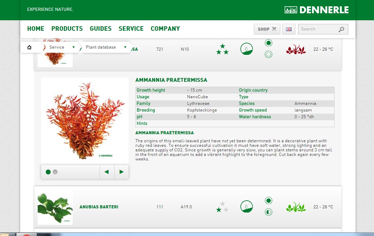
Task: Open the Guides menu
Action: tap(101, 29)
